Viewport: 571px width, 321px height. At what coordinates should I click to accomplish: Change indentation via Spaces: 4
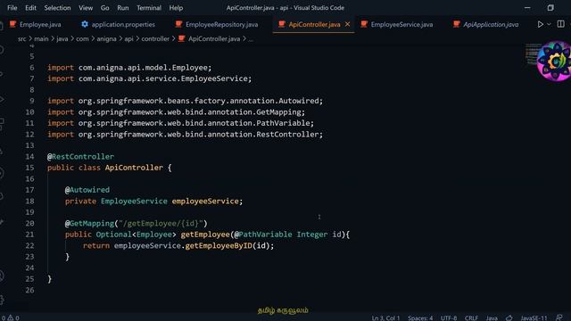pyautogui.click(x=420, y=317)
